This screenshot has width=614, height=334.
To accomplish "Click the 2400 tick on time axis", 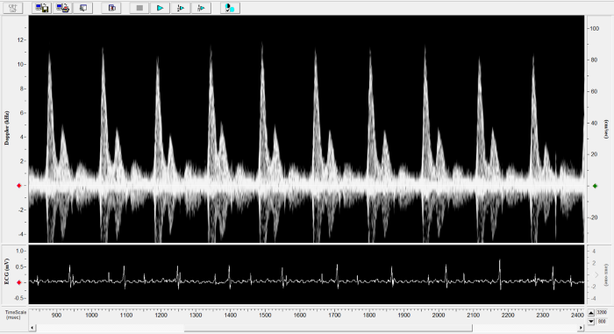I will coord(577,316).
